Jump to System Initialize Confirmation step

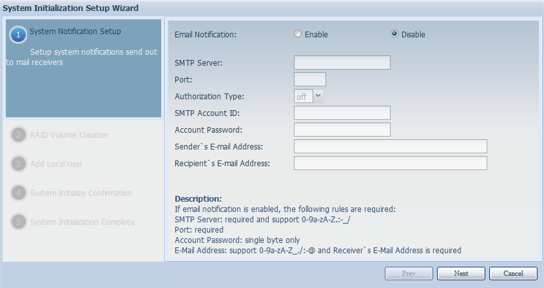81,193
